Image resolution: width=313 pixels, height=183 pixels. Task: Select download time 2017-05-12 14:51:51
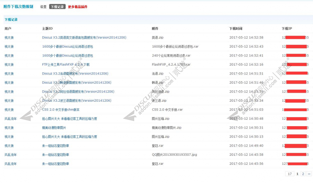[x=246, y=73]
